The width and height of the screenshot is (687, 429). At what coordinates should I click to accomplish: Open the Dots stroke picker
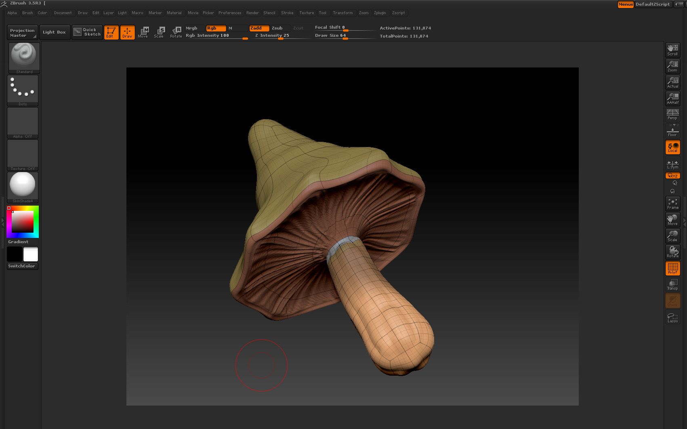pyautogui.click(x=23, y=90)
